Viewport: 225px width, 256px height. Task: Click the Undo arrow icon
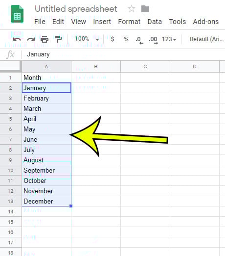click(17, 39)
